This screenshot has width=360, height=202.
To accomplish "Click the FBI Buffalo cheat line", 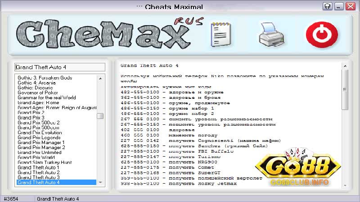I will [x=177, y=151].
